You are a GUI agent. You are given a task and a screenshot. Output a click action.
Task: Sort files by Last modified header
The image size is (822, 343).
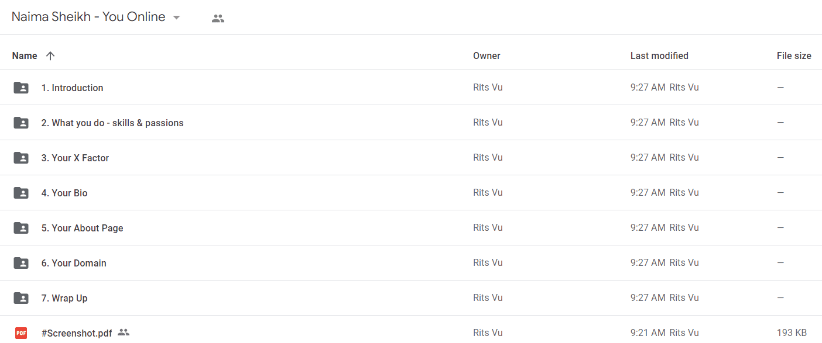coord(659,56)
